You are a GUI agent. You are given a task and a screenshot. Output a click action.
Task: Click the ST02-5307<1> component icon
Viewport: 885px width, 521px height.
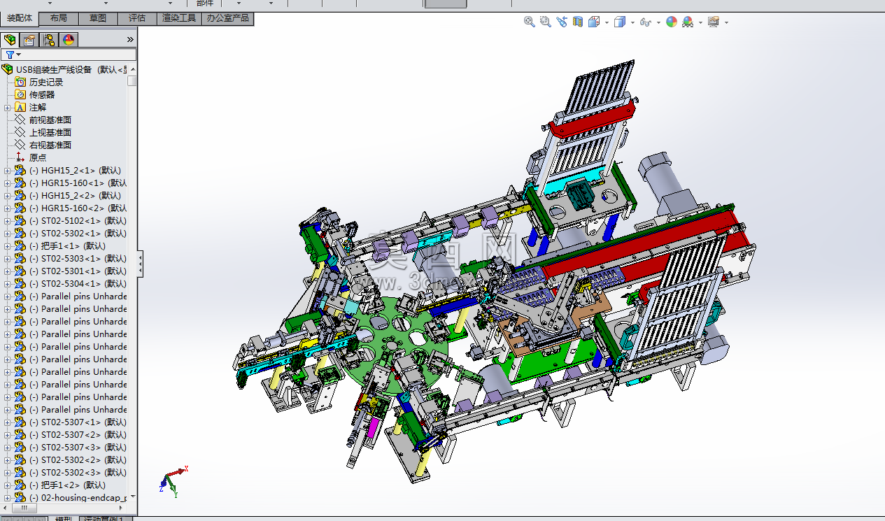tap(20, 422)
